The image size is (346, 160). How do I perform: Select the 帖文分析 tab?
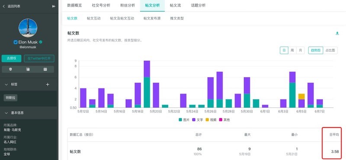click(152, 6)
